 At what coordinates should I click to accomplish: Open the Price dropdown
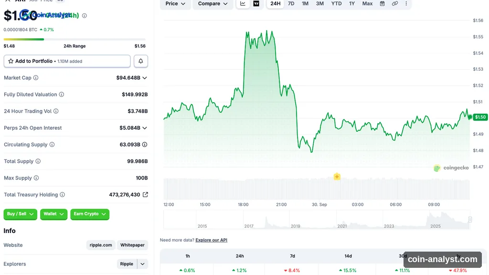(175, 4)
